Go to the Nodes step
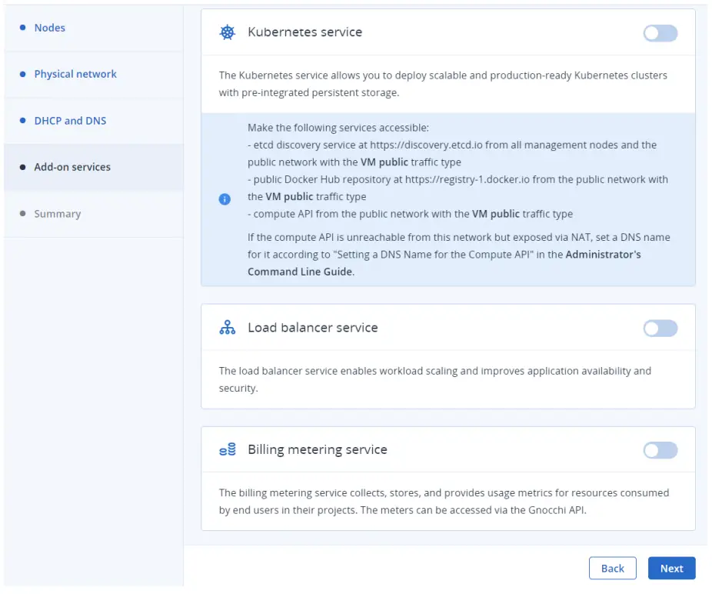The image size is (712, 594). pos(49,28)
